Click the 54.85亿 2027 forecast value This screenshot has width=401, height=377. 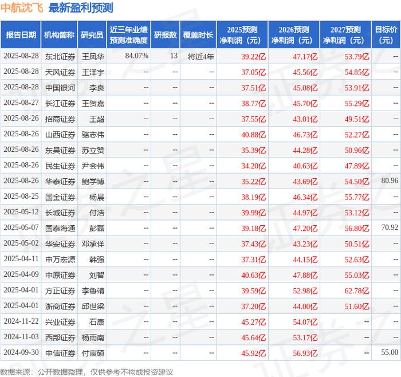click(357, 72)
